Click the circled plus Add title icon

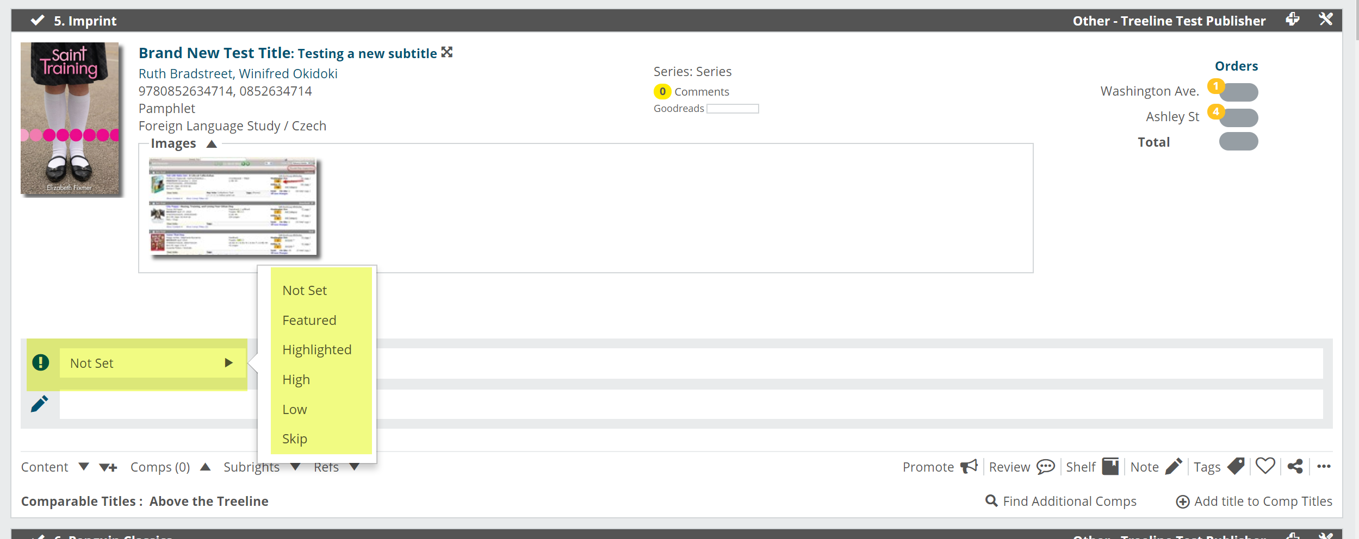coord(1182,502)
